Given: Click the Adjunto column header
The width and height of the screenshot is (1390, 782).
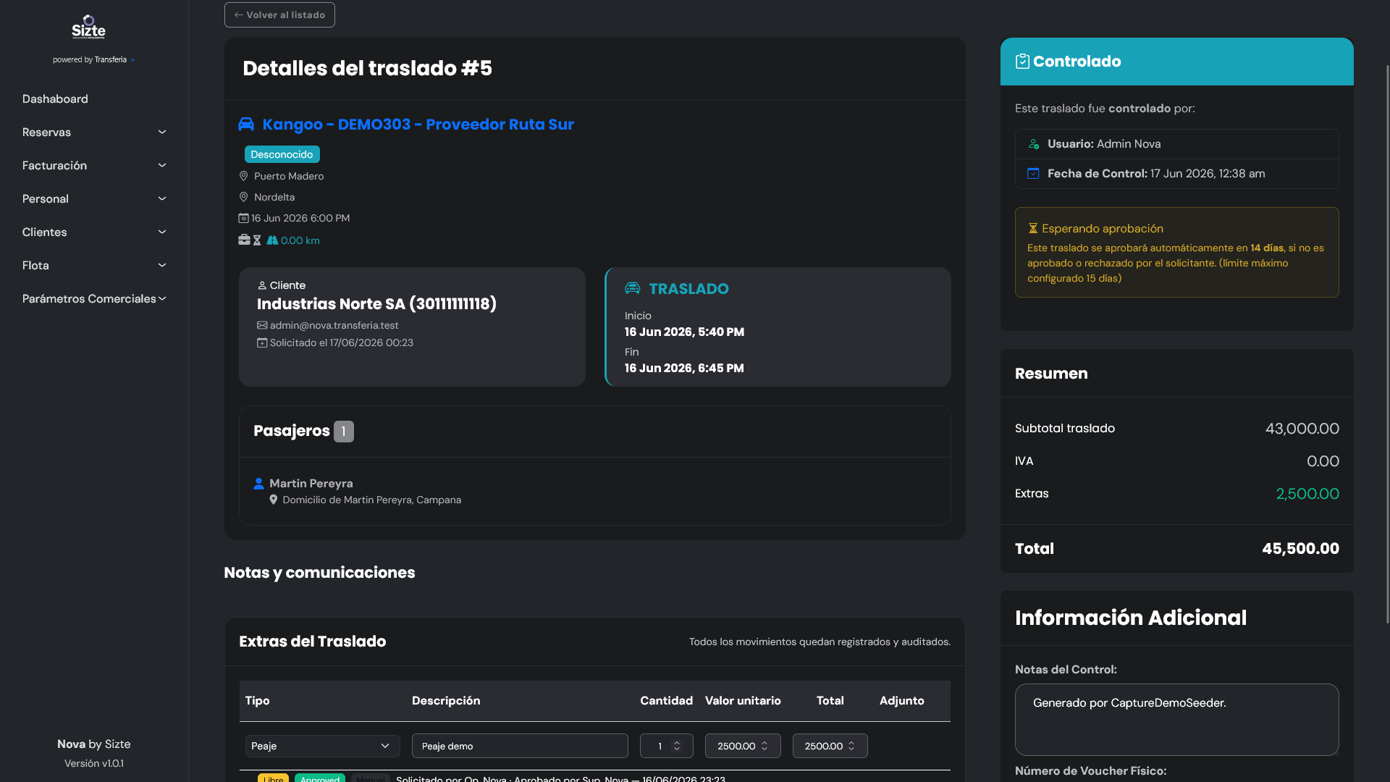Looking at the screenshot, I should (901, 700).
